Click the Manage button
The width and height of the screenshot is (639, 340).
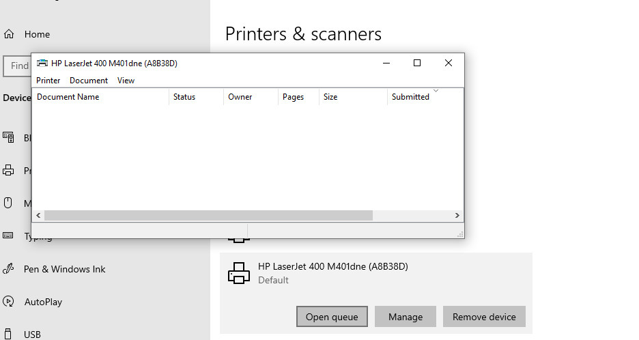pos(406,317)
